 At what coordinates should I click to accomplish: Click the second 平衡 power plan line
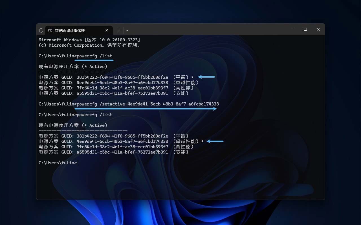[x=114, y=136]
